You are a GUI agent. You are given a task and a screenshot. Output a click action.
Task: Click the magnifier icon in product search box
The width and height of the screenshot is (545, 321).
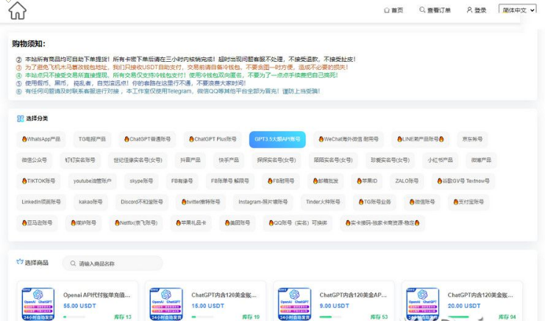pos(71,263)
